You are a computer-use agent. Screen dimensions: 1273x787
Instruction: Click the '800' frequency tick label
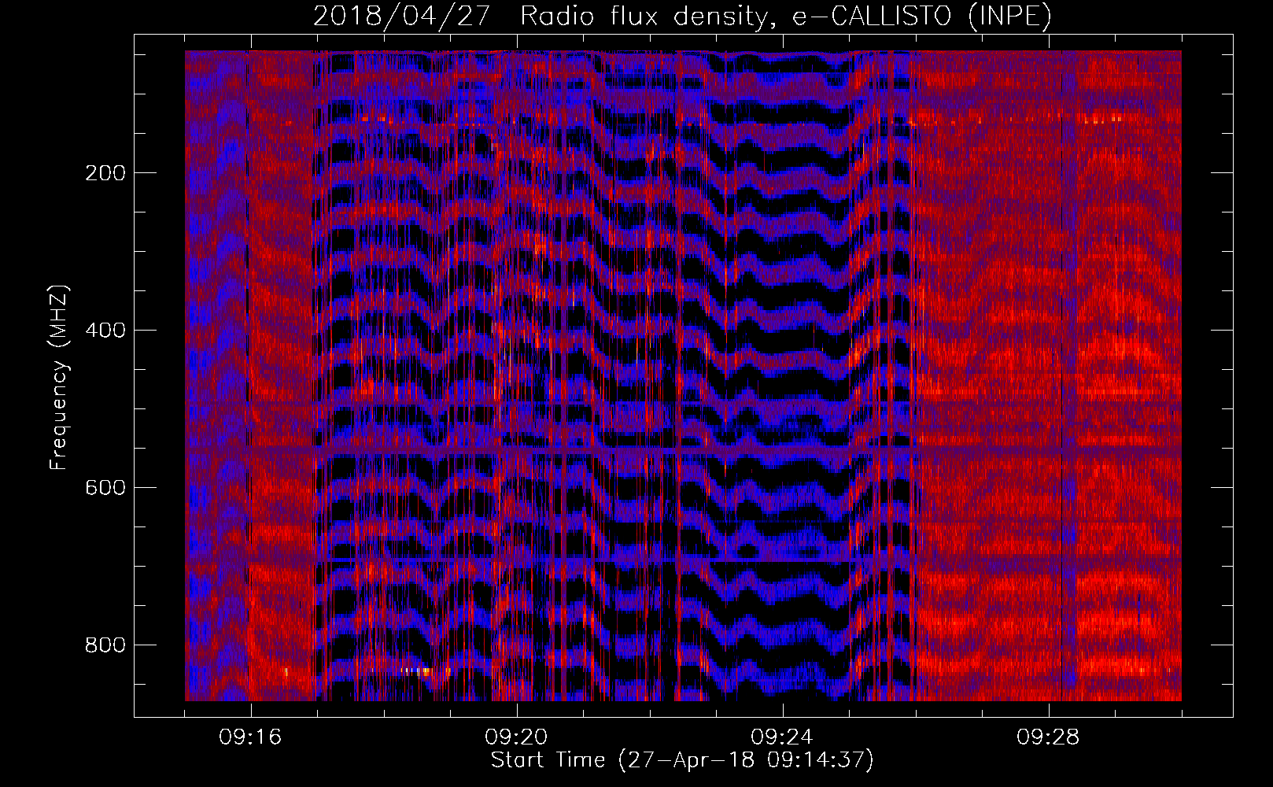click(x=105, y=645)
